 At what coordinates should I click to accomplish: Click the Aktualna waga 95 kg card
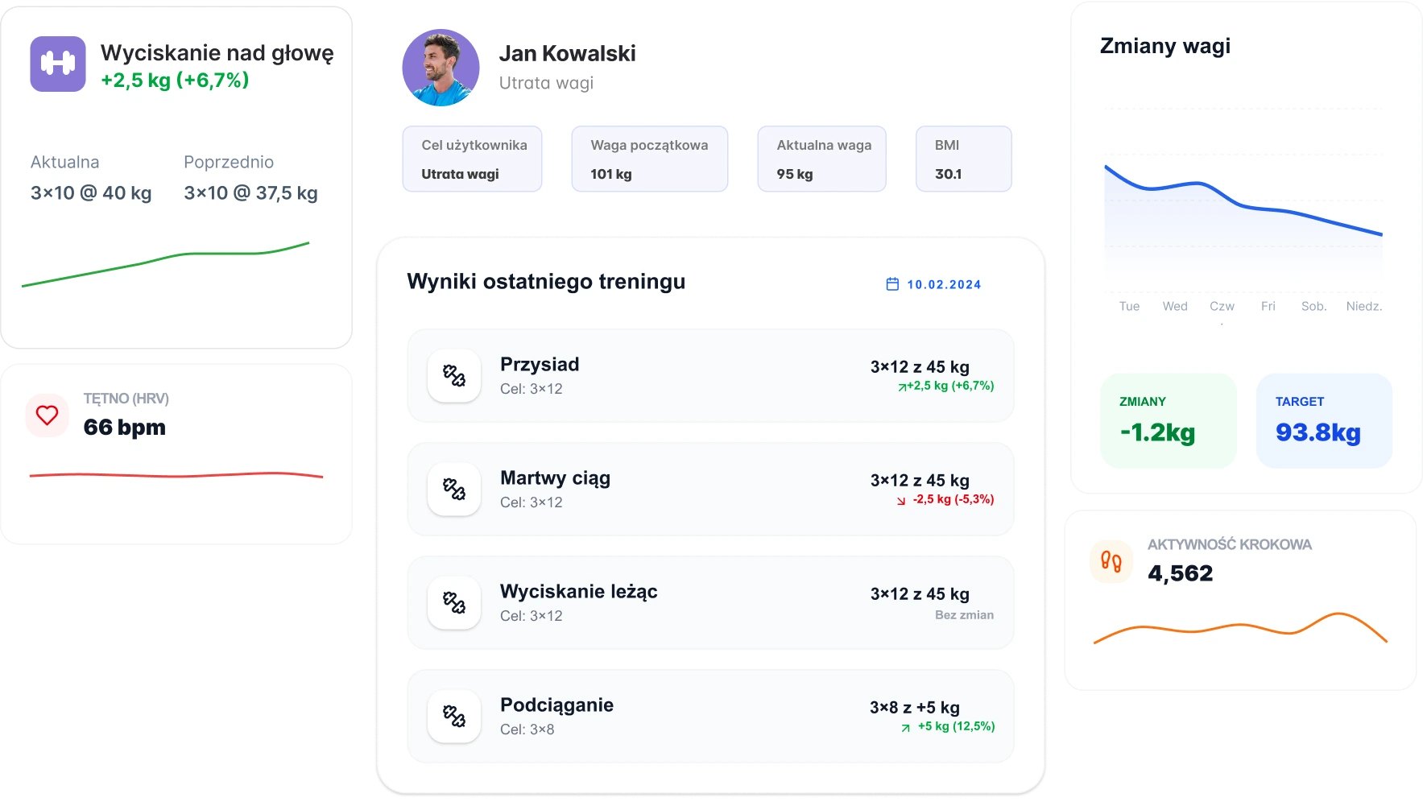click(822, 159)
